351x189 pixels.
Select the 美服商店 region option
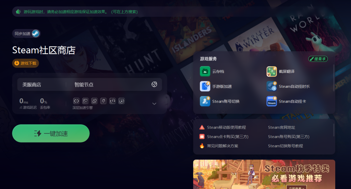(32, 84)
